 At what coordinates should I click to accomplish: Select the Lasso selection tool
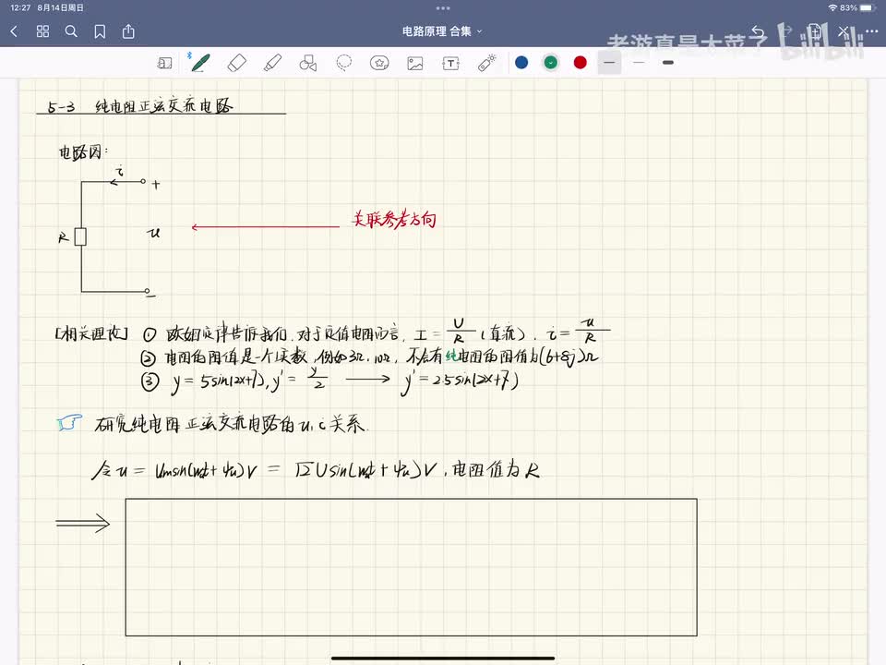click(x=343, y=63)
